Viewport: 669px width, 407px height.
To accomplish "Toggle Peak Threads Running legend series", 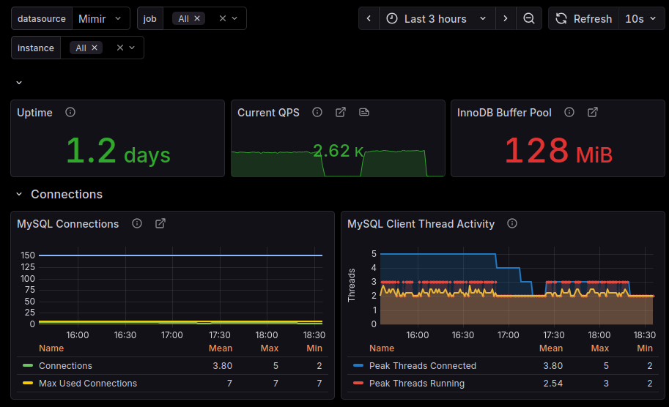I will 417,383.
